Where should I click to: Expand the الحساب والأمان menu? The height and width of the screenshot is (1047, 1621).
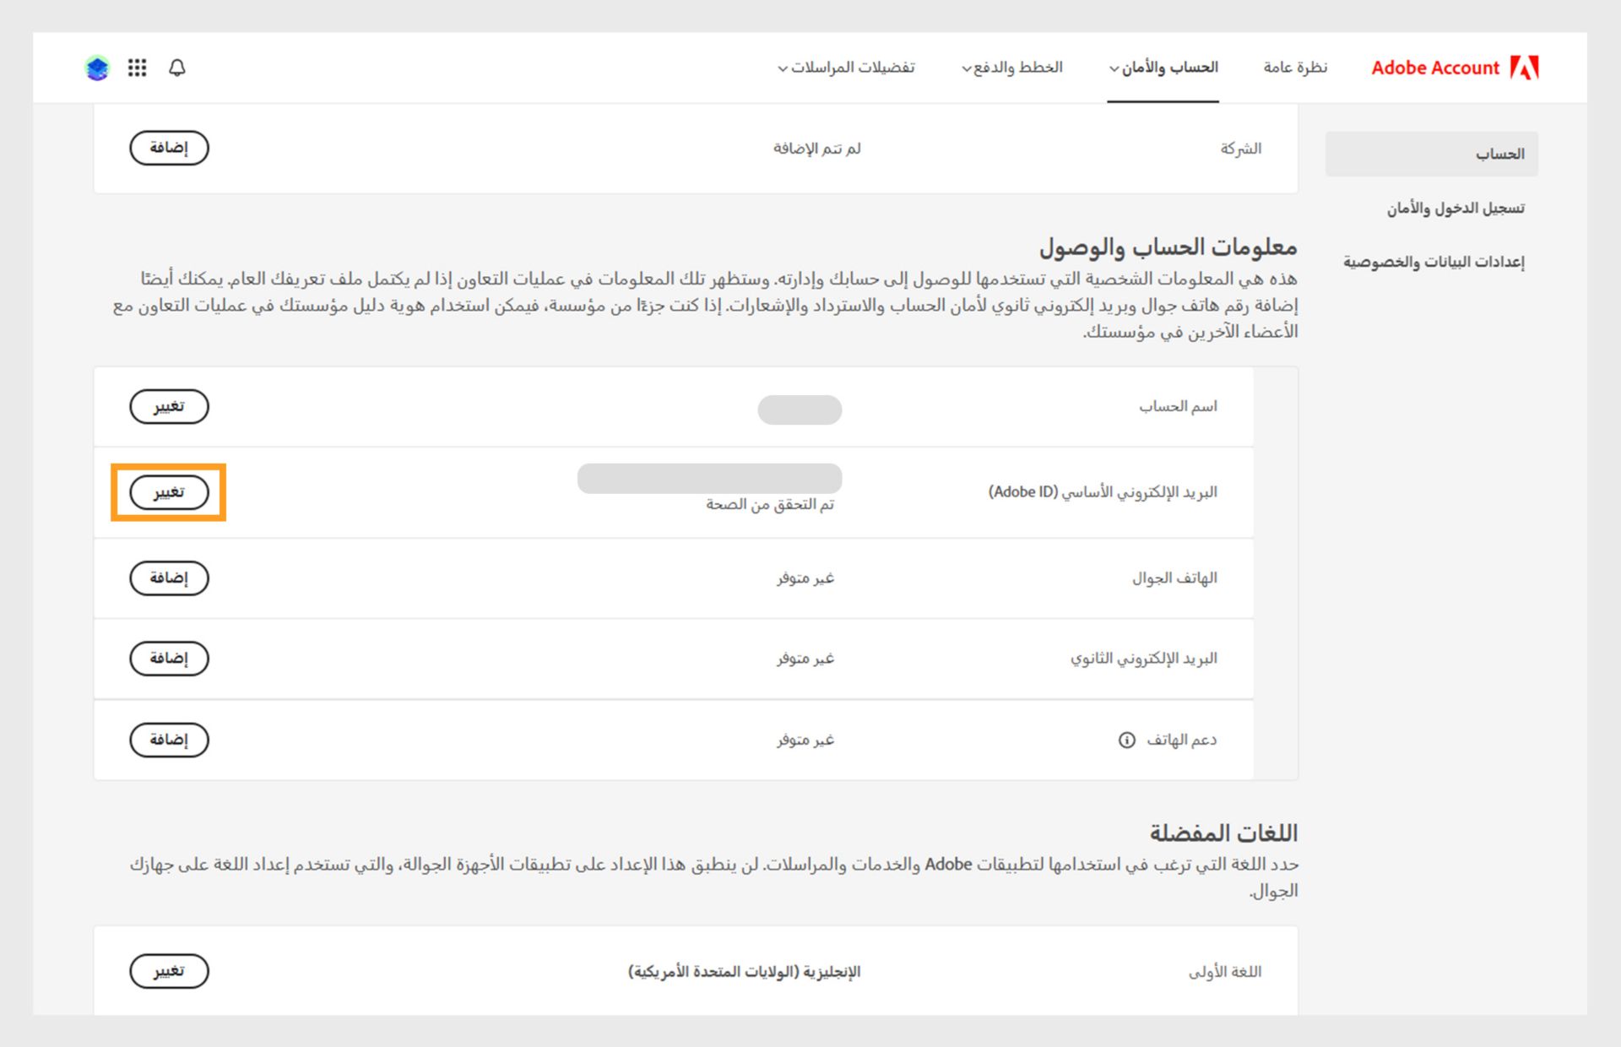pos(1163,68)
